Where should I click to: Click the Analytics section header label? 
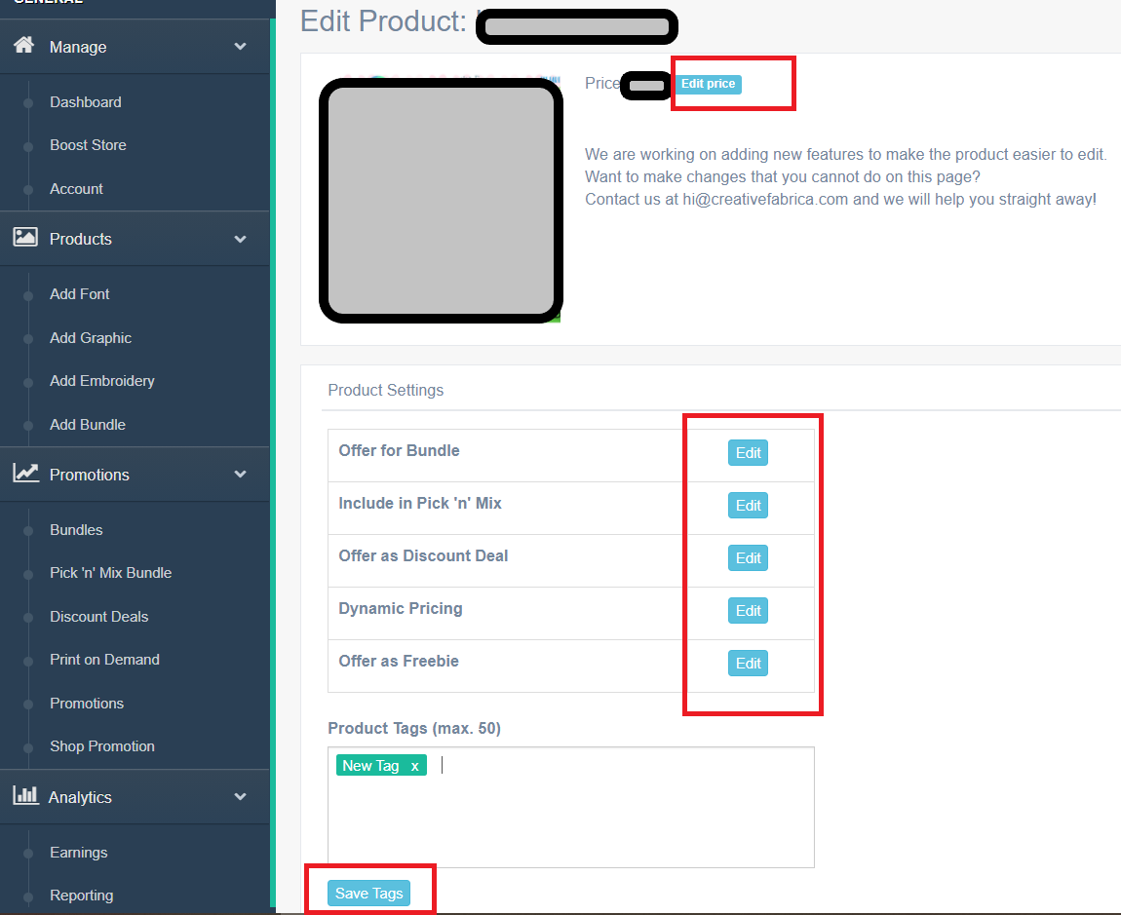(x=80, y=797)
